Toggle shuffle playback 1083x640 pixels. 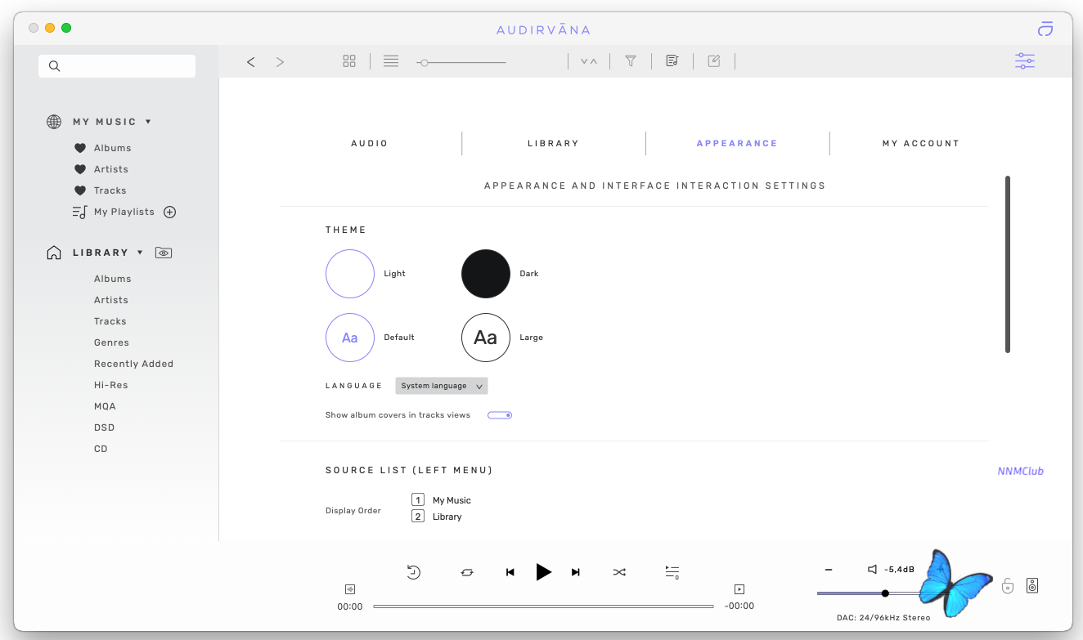[619, 573]
